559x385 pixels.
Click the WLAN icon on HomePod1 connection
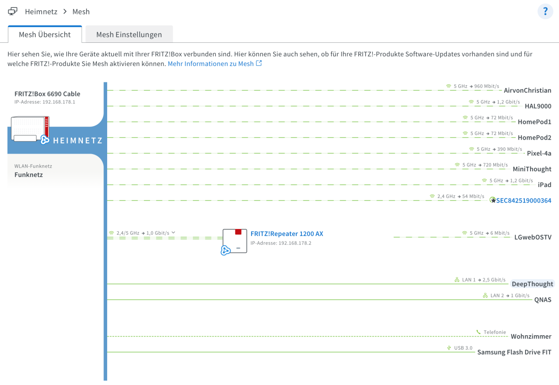465,117
